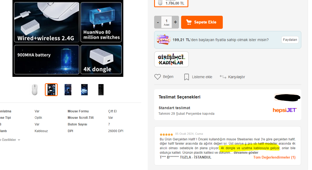Expand review with devamını göster
This screenshot has width=312, height=170.
pyautogui.click(x=246, y=153)
